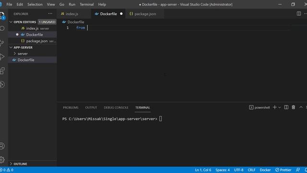307x173 pixels.
Task: Open the Help menu
Action: (x=102, y=4)
